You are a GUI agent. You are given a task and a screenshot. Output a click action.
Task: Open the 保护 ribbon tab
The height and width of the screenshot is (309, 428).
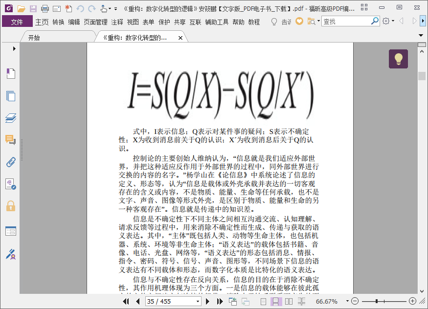coord(164,22)
